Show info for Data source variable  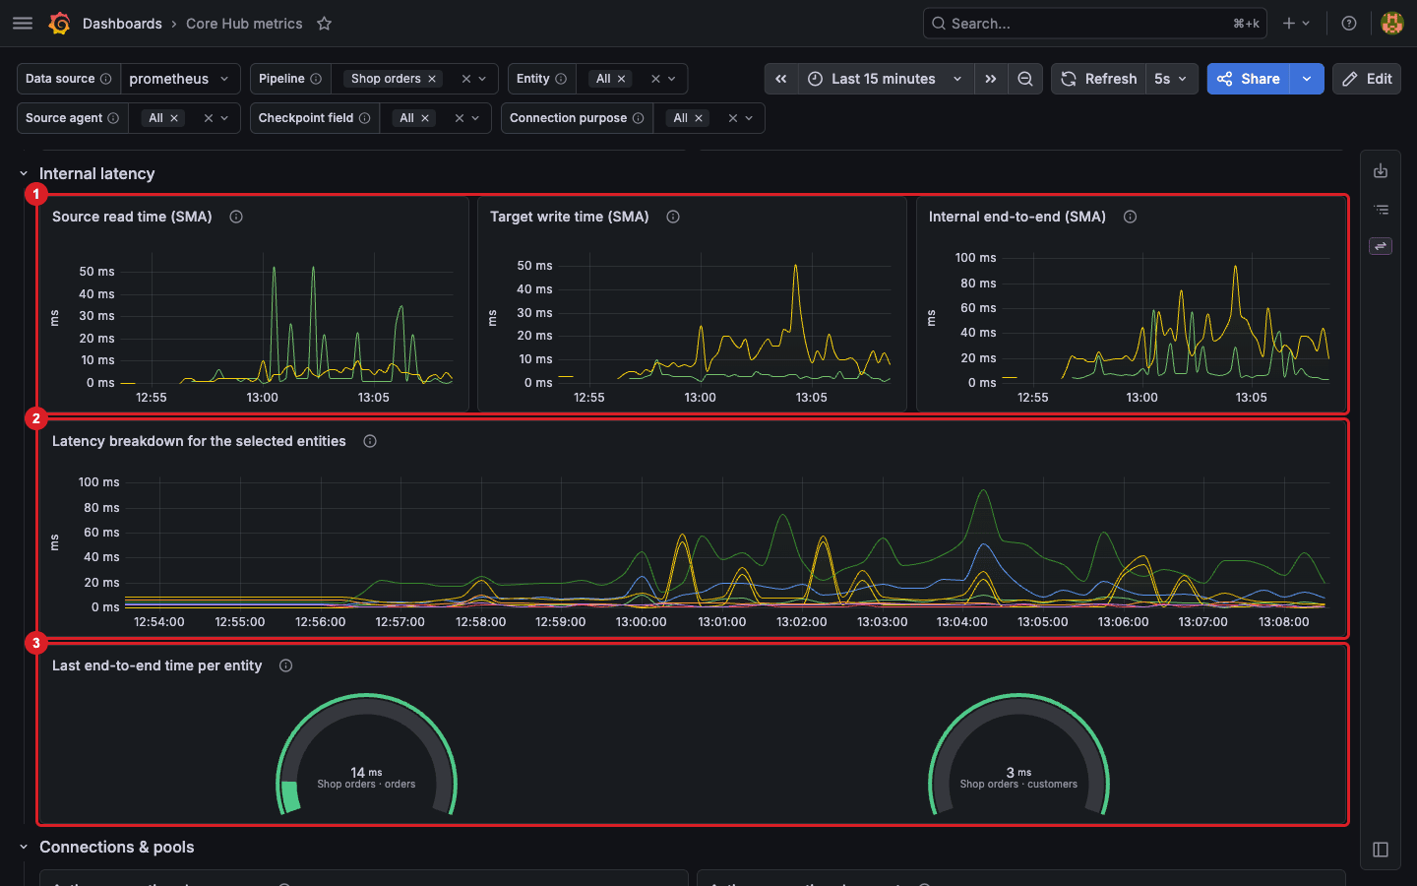click(106, 79)
